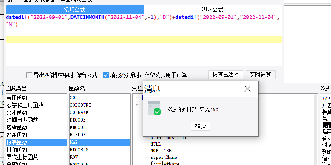Select 逻辑函数 category

tap(36, 128)
